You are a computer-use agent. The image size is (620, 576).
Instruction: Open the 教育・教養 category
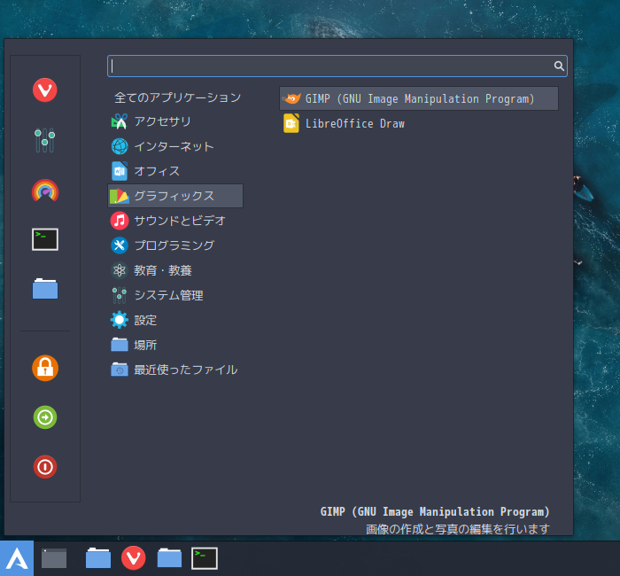click(x=175, y=270)
